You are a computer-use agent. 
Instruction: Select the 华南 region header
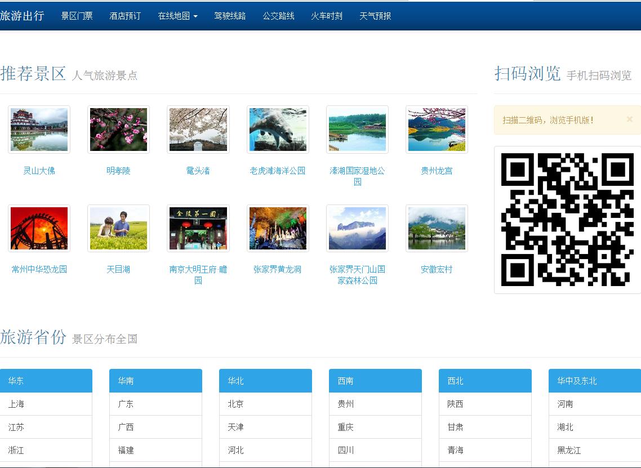pos(156,381)
